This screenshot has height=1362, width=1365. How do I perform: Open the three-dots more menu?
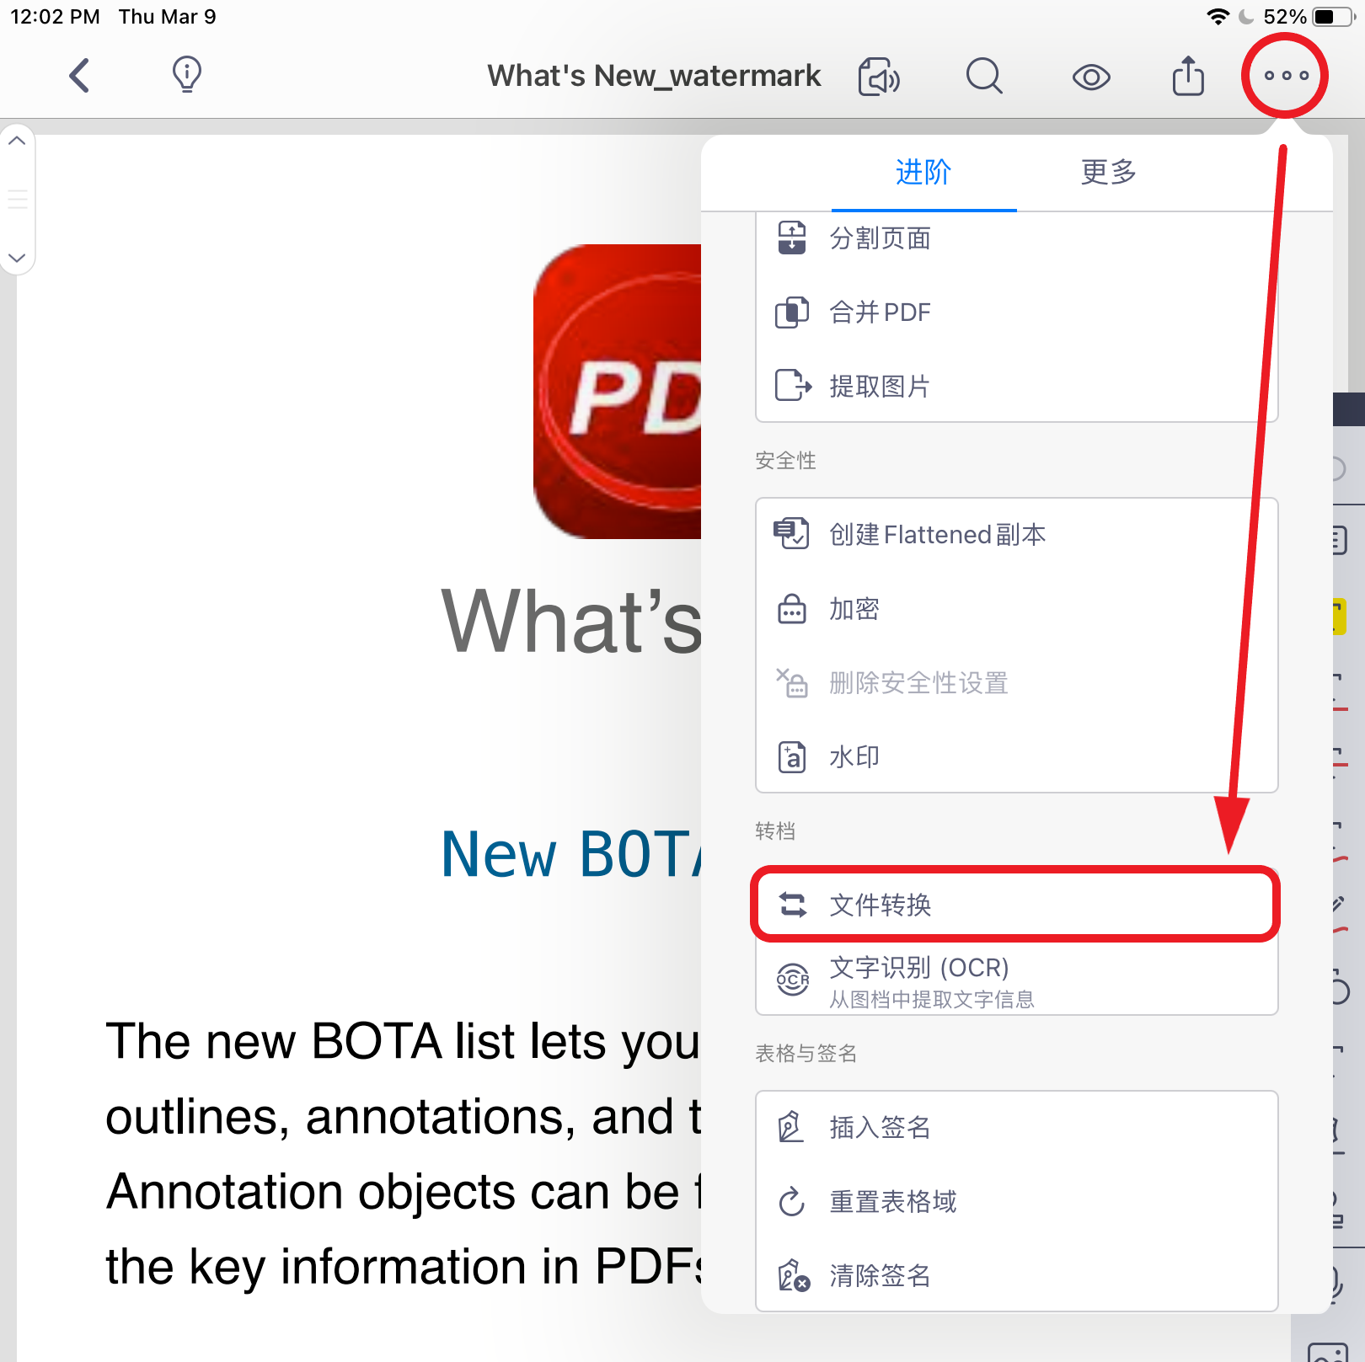[1286, 75]
